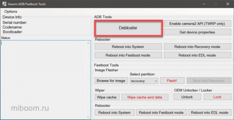The height and width of the screenshot is (120, 234).
Task: Open the Select partition dropdown
Action: pos(144,81)
